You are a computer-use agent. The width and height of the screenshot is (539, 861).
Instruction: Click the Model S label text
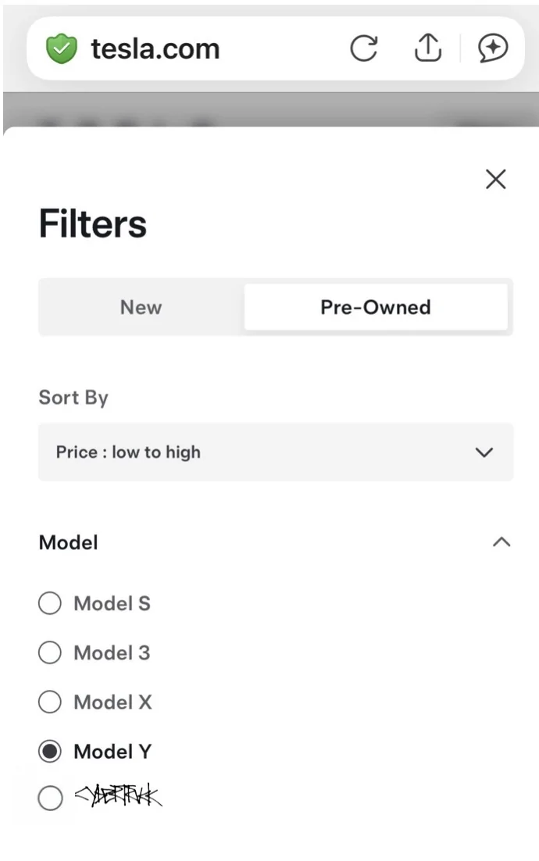tap(112, 603)
